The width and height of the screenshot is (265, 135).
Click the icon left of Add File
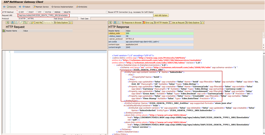click(x=33, y=22)
